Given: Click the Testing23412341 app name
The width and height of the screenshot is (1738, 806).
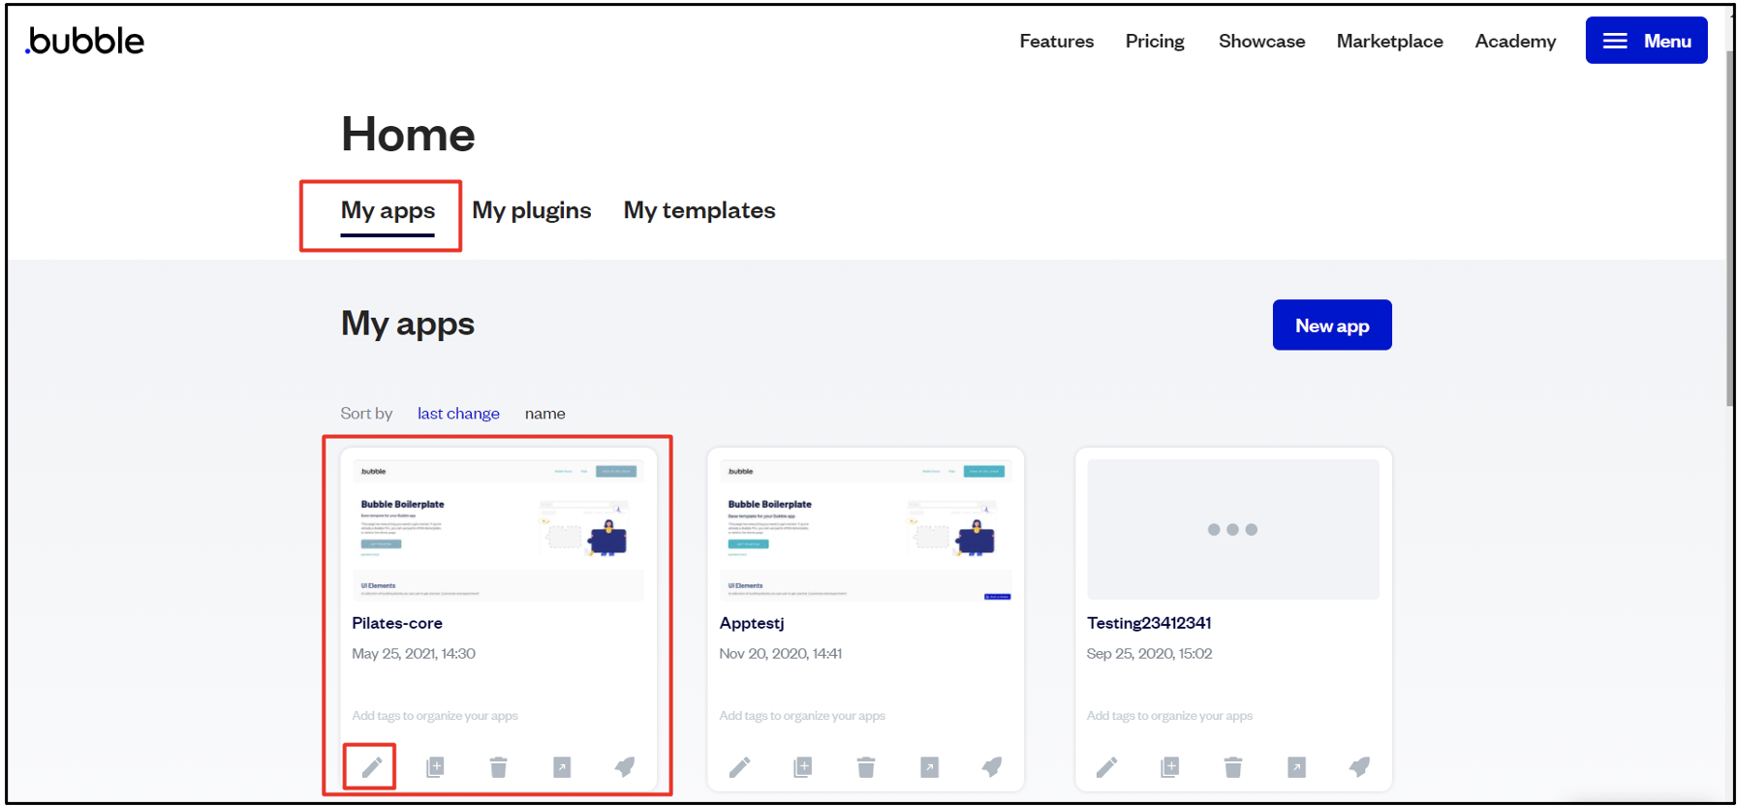Looking at the screenshot, I should click(x=1149, y=623).
